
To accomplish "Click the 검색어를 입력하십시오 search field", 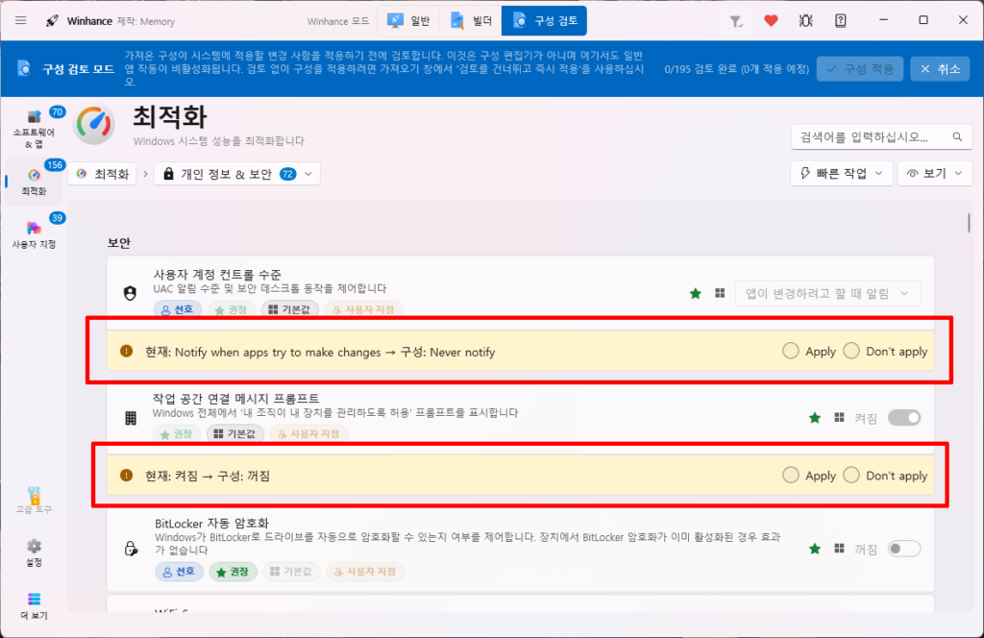I will (x=882, y=136).
